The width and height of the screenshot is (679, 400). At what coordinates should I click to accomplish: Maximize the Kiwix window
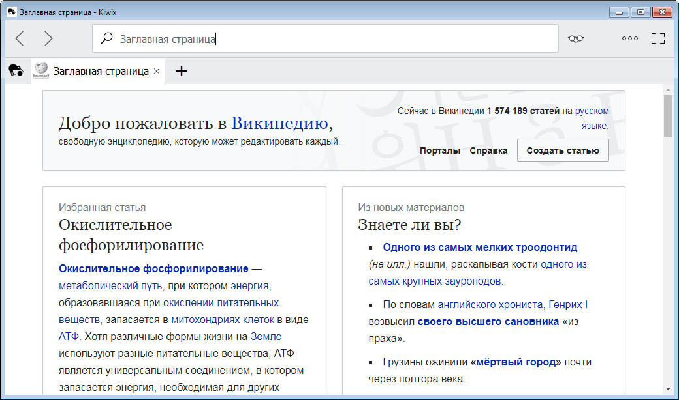pyautogui.click(x=640, y=12)
